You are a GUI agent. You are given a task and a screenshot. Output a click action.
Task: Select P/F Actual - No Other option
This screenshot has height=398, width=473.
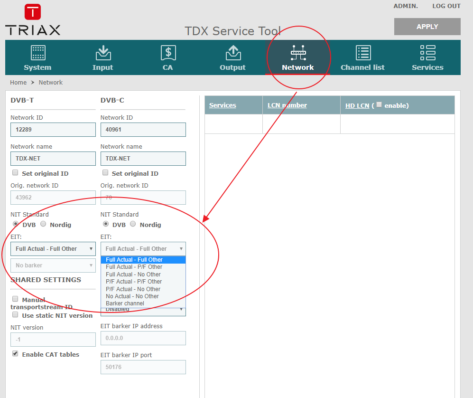click(143, 289)
